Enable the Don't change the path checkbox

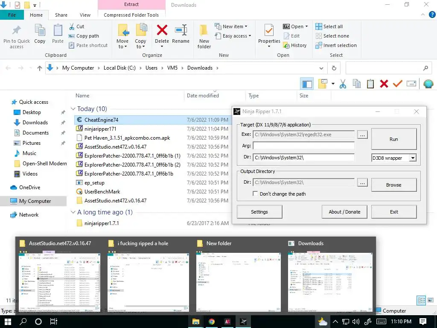pyautogui.click(x=255, y=193)
